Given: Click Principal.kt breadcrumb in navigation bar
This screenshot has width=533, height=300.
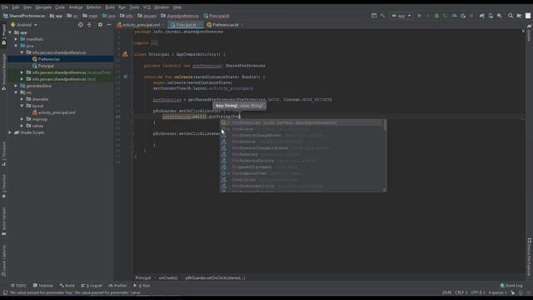Looking at the screenshot, I should pyautogui.click(x=217, y=16).
